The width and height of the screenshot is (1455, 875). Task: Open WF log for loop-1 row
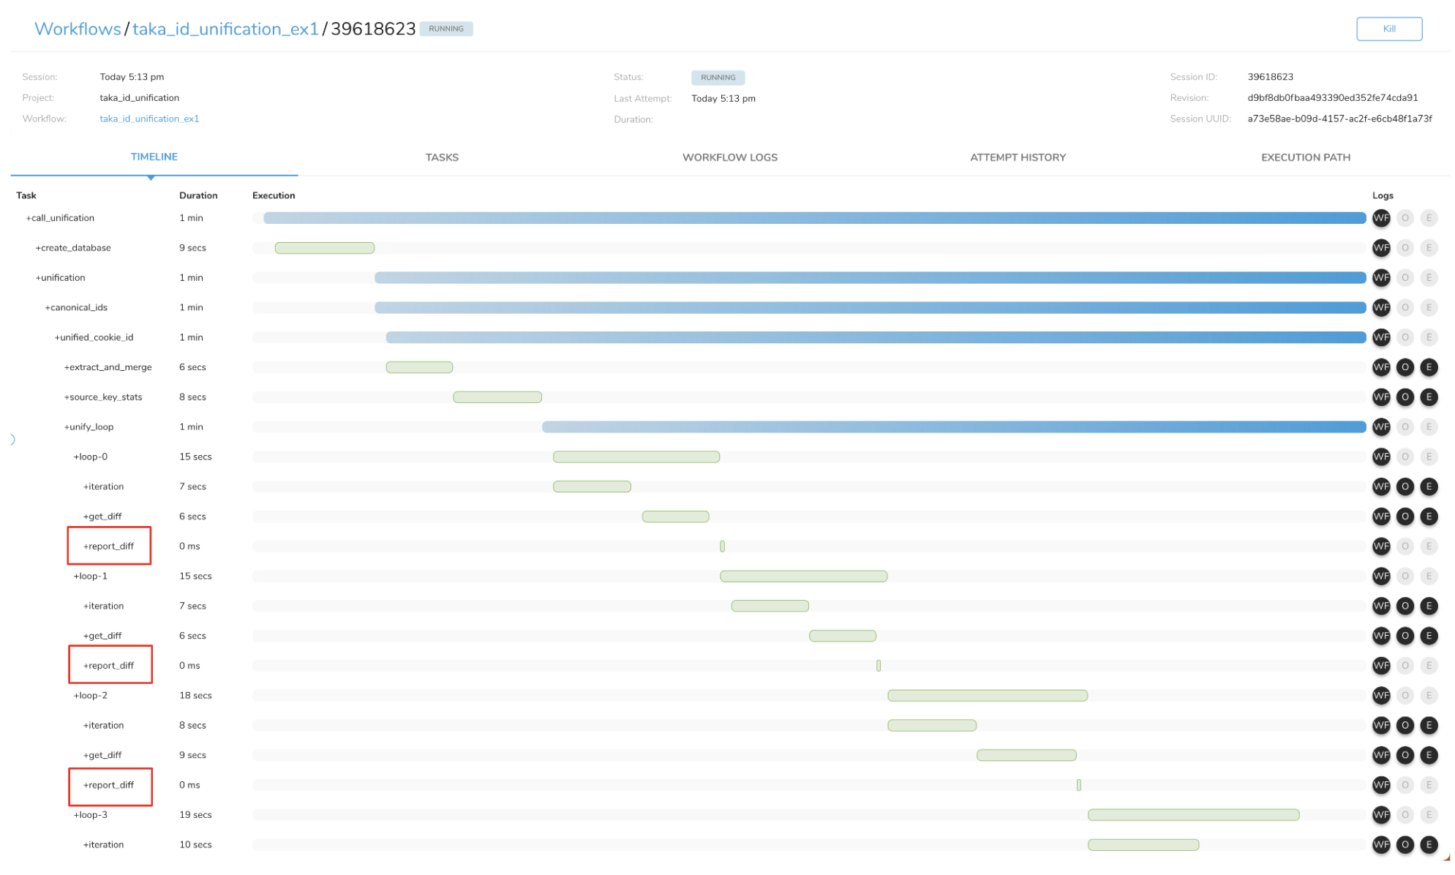pos(1380,577)
